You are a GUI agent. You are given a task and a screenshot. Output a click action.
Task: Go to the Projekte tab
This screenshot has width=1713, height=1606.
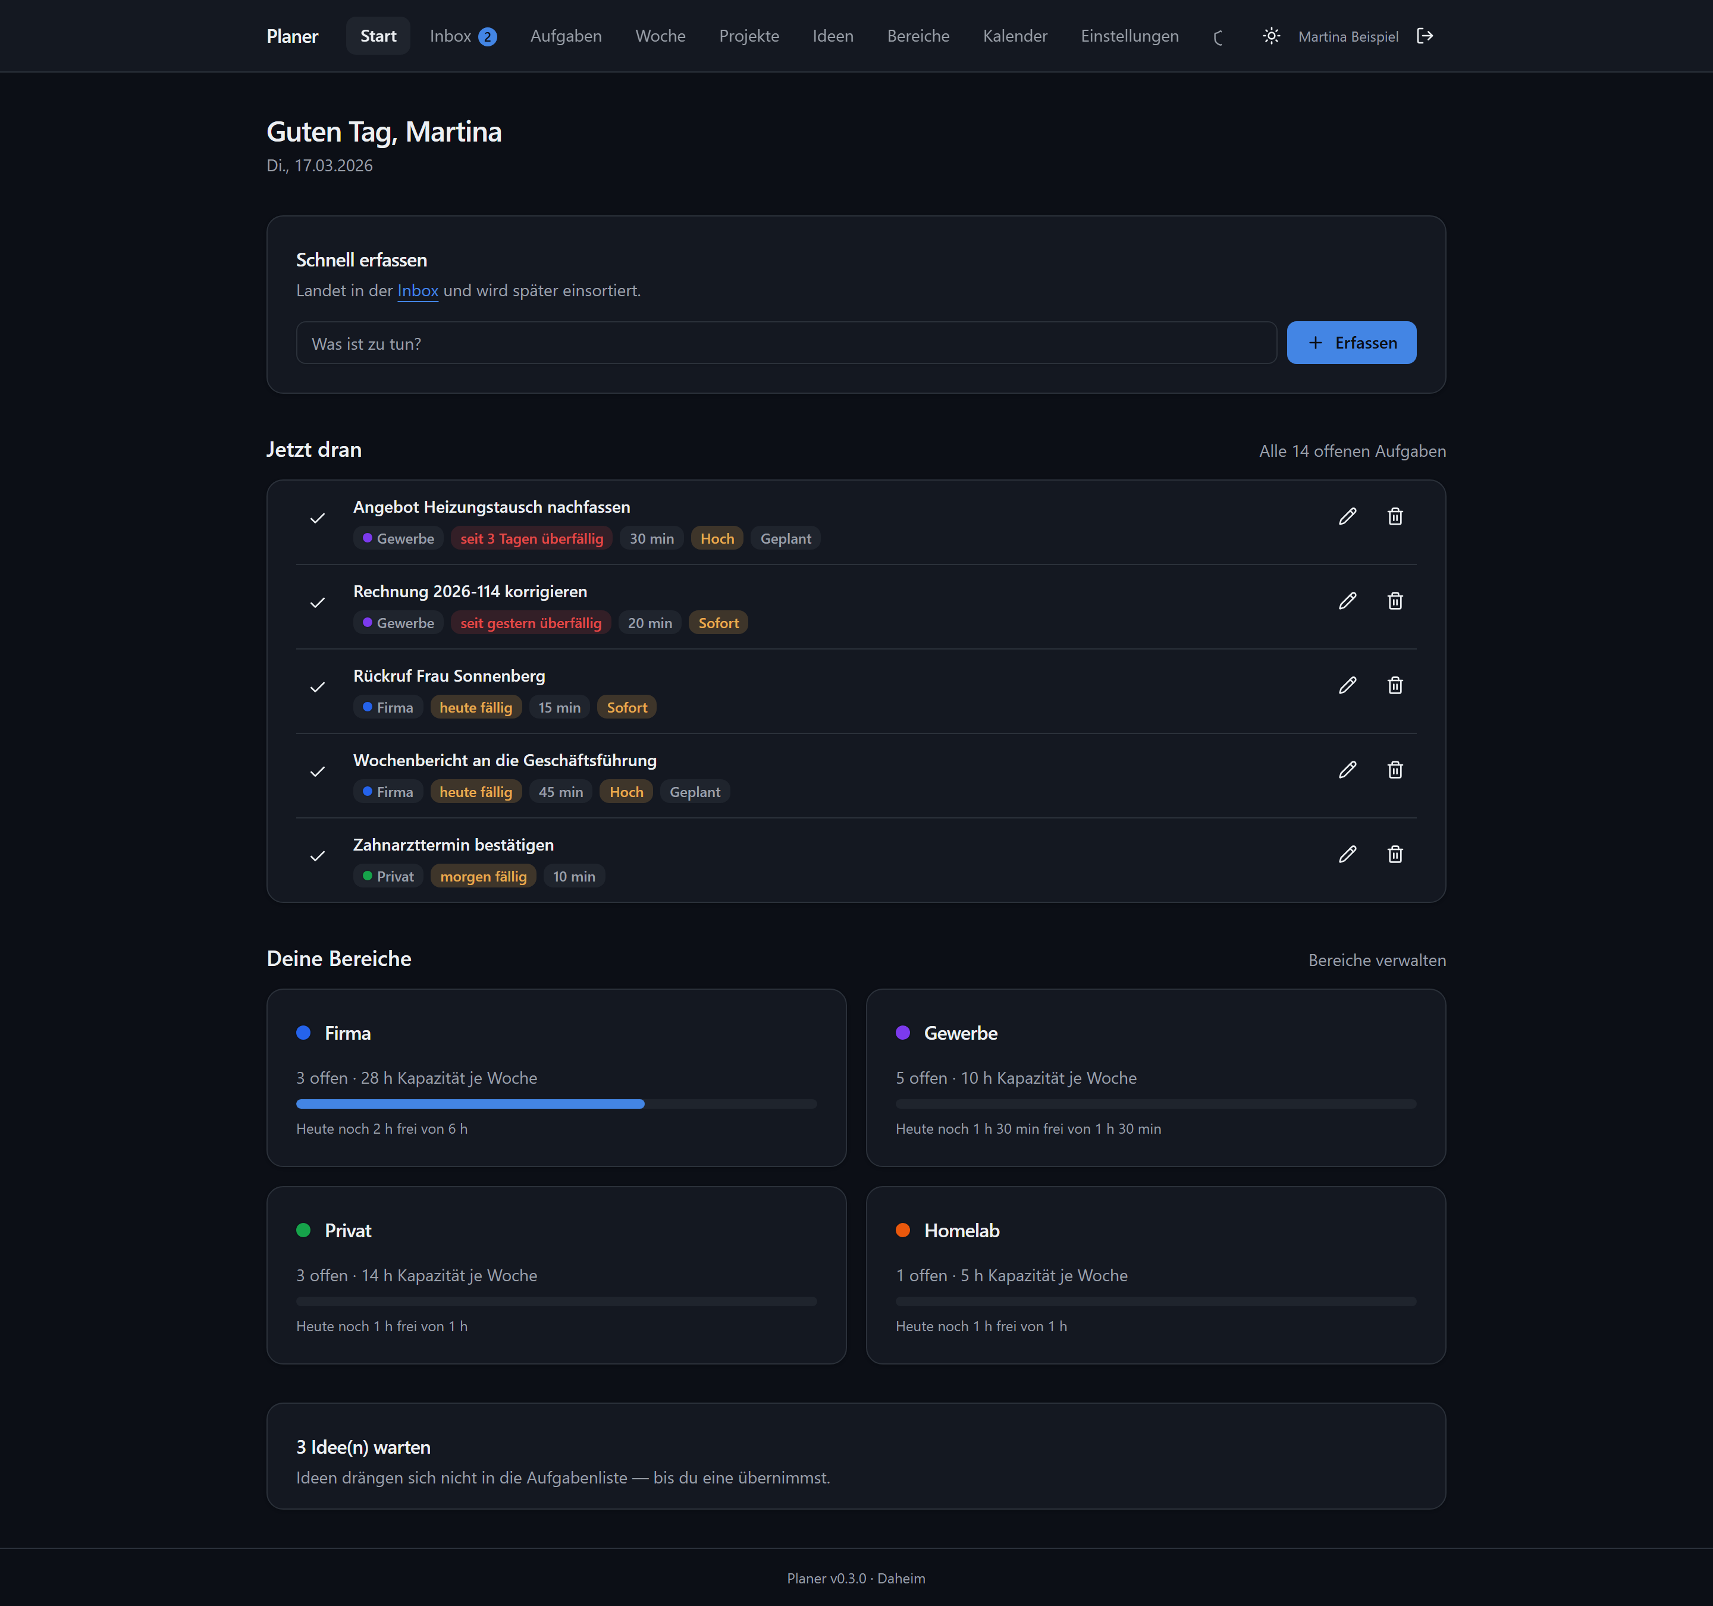click(749, 36)
